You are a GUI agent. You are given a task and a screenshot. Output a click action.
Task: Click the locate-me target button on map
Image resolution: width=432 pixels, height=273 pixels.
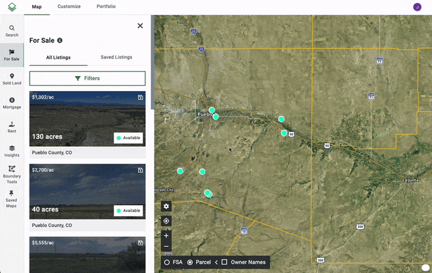coord(166,221)
